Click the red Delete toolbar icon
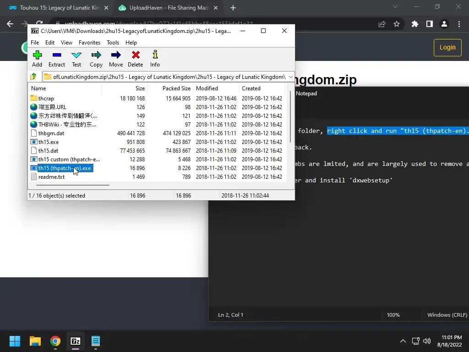 [136, 59]
